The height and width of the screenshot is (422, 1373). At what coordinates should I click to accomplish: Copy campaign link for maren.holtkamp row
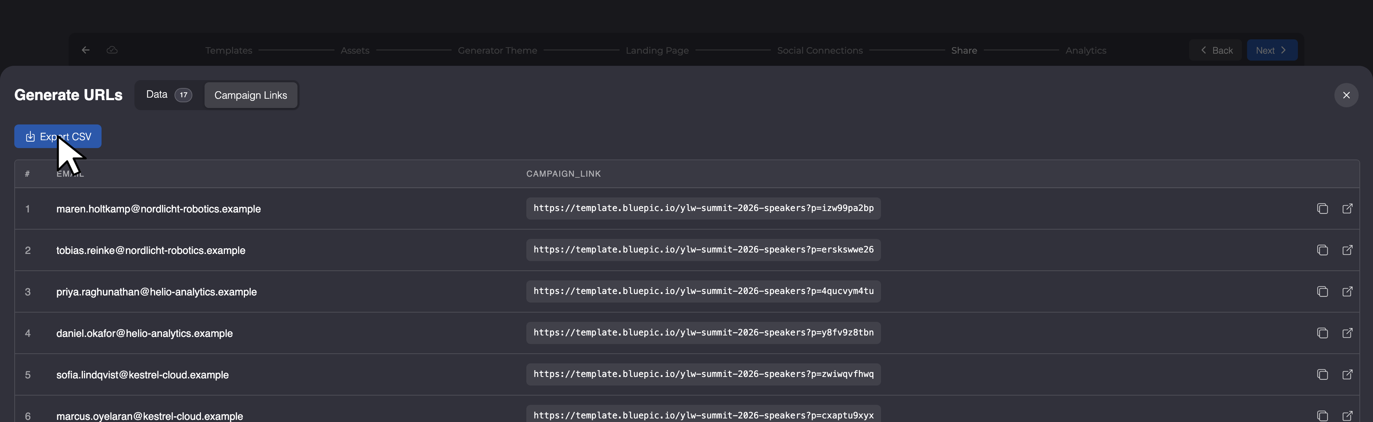click(1322, 208)
